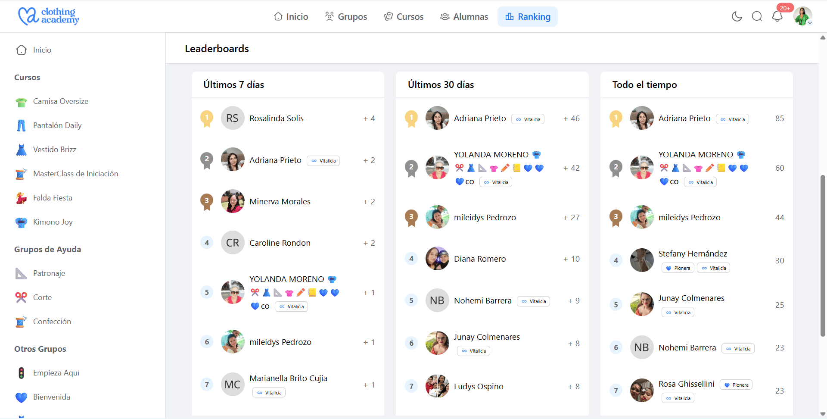Open the Cursos navigation item
The height and width of the screenshot is (419, 827).
click(x=404, y=17)
